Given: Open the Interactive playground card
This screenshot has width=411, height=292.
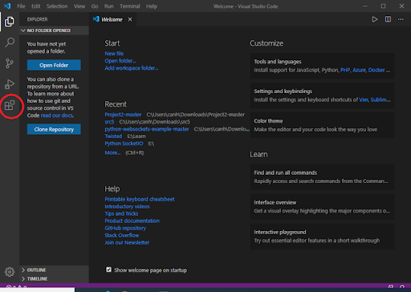Looking at the screenshot, I should tap(322, 237).
